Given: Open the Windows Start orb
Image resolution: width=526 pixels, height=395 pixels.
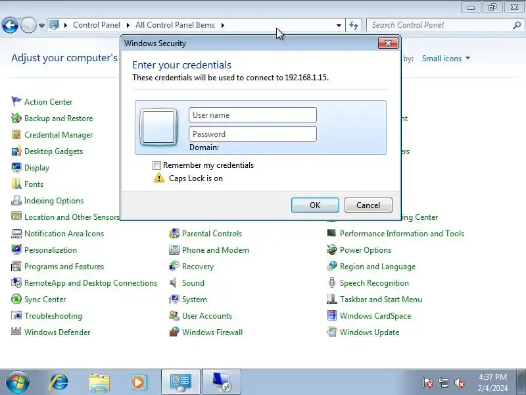Looking at the screenshot, I should 18,382.
